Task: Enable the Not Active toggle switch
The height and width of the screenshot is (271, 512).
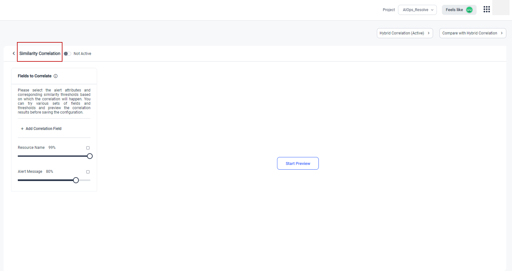Action: click(67, 54)
